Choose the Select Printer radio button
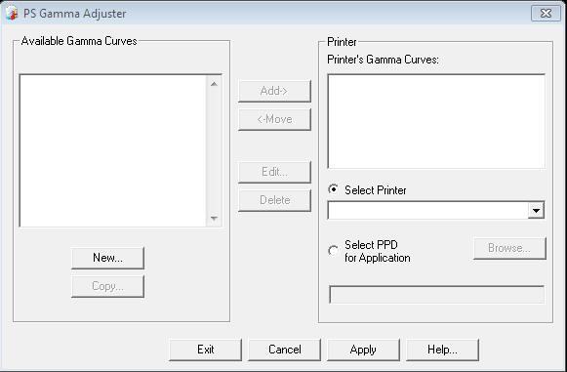567x372 pixels. tap(333, 189)
